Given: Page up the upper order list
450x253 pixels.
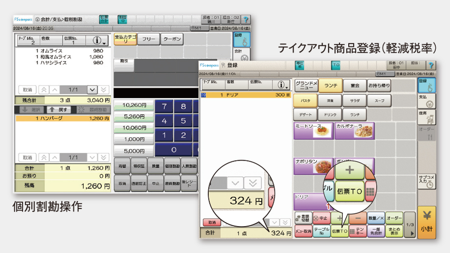Looking at the screenshot, I should pos(54,90).
